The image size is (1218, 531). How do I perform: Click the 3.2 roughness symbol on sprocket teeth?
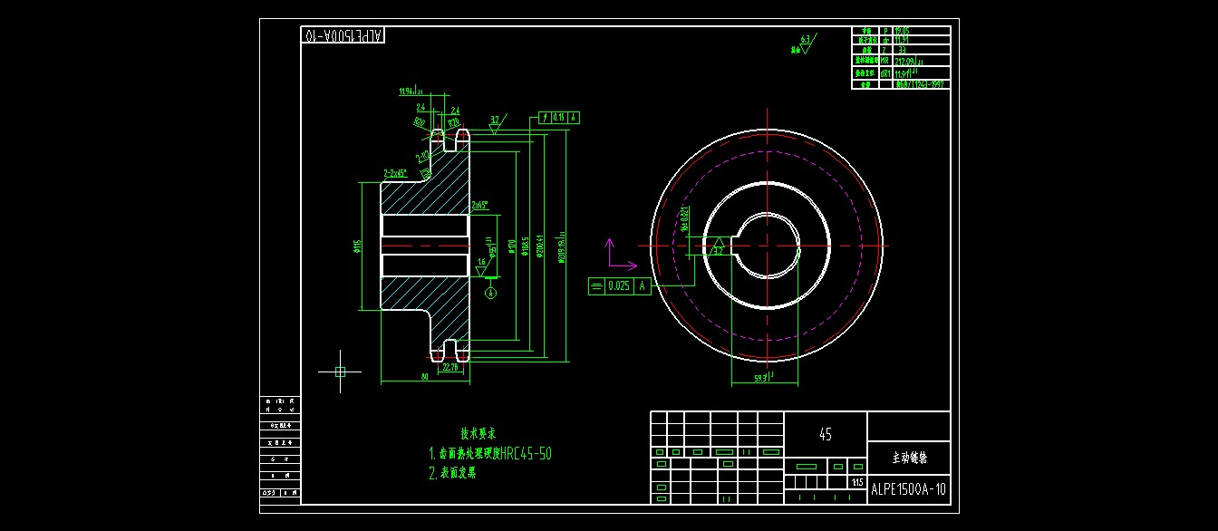pos(496,123)
